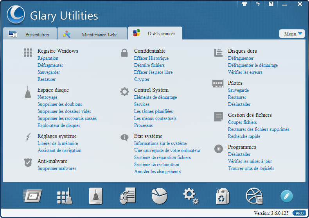Click Défragmenter le démarrage

click(x=253, y=65)
